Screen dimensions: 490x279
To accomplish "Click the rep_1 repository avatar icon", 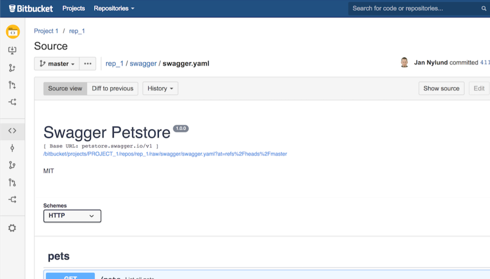I will [12, 32].
